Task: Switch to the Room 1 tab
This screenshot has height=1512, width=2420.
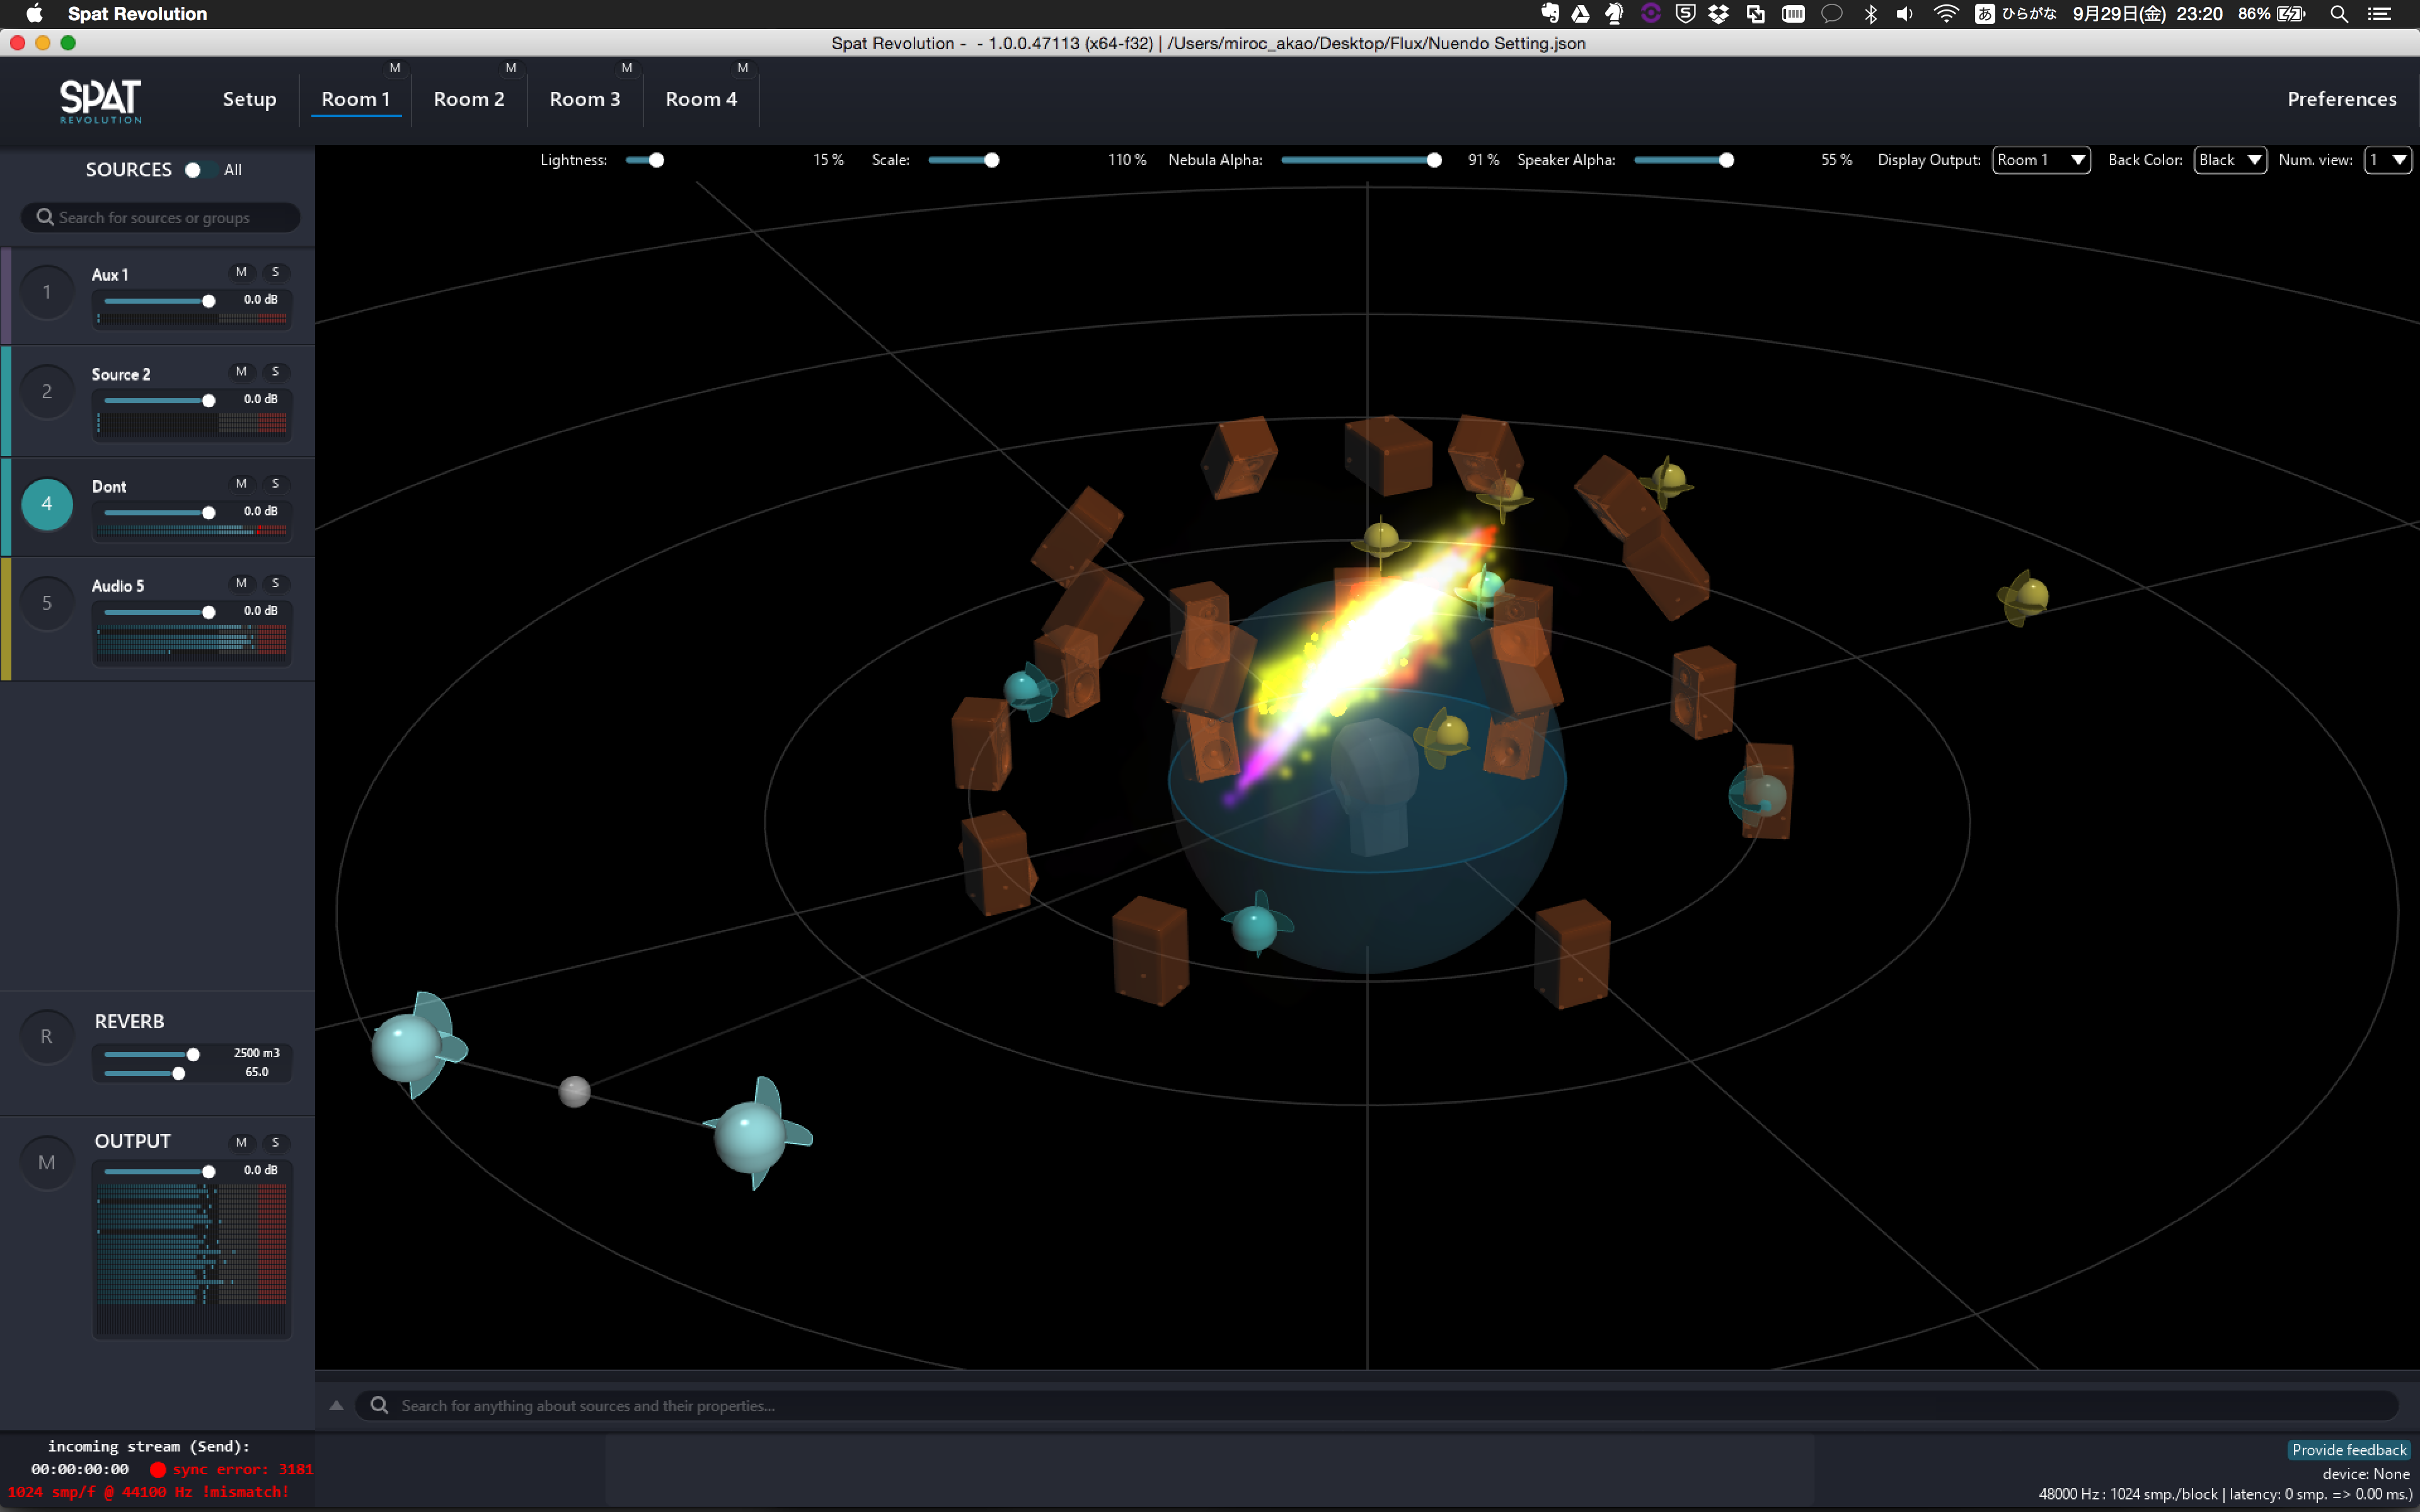Action: tap(356, 99)
